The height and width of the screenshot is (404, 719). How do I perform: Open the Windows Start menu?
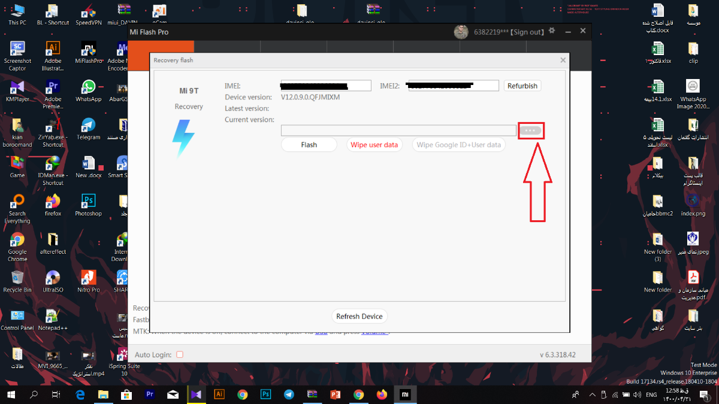[11, 394]
